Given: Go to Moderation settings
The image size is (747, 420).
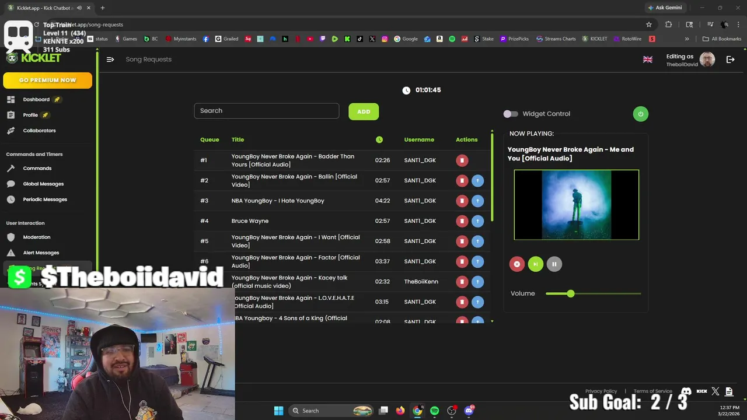Looking at the screenshot, I should pyautogui.click(x=36, y=237).
